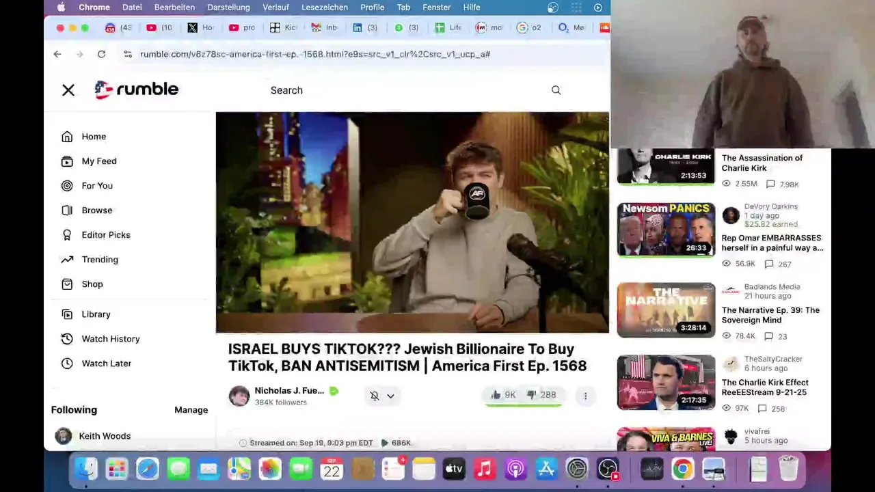Open the Bearbeiten menu

[x=174, y=7]
